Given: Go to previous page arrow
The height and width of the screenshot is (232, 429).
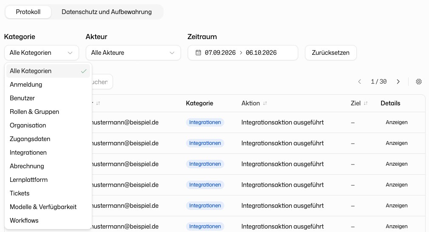Looking at the screenshot, I should [359, 82].
